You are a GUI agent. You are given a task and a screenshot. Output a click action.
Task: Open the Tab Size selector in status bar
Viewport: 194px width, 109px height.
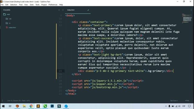(174, 101)
